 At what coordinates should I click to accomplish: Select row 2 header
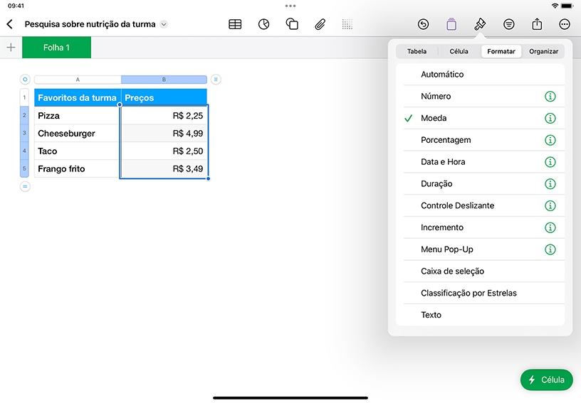coord(24,115)
